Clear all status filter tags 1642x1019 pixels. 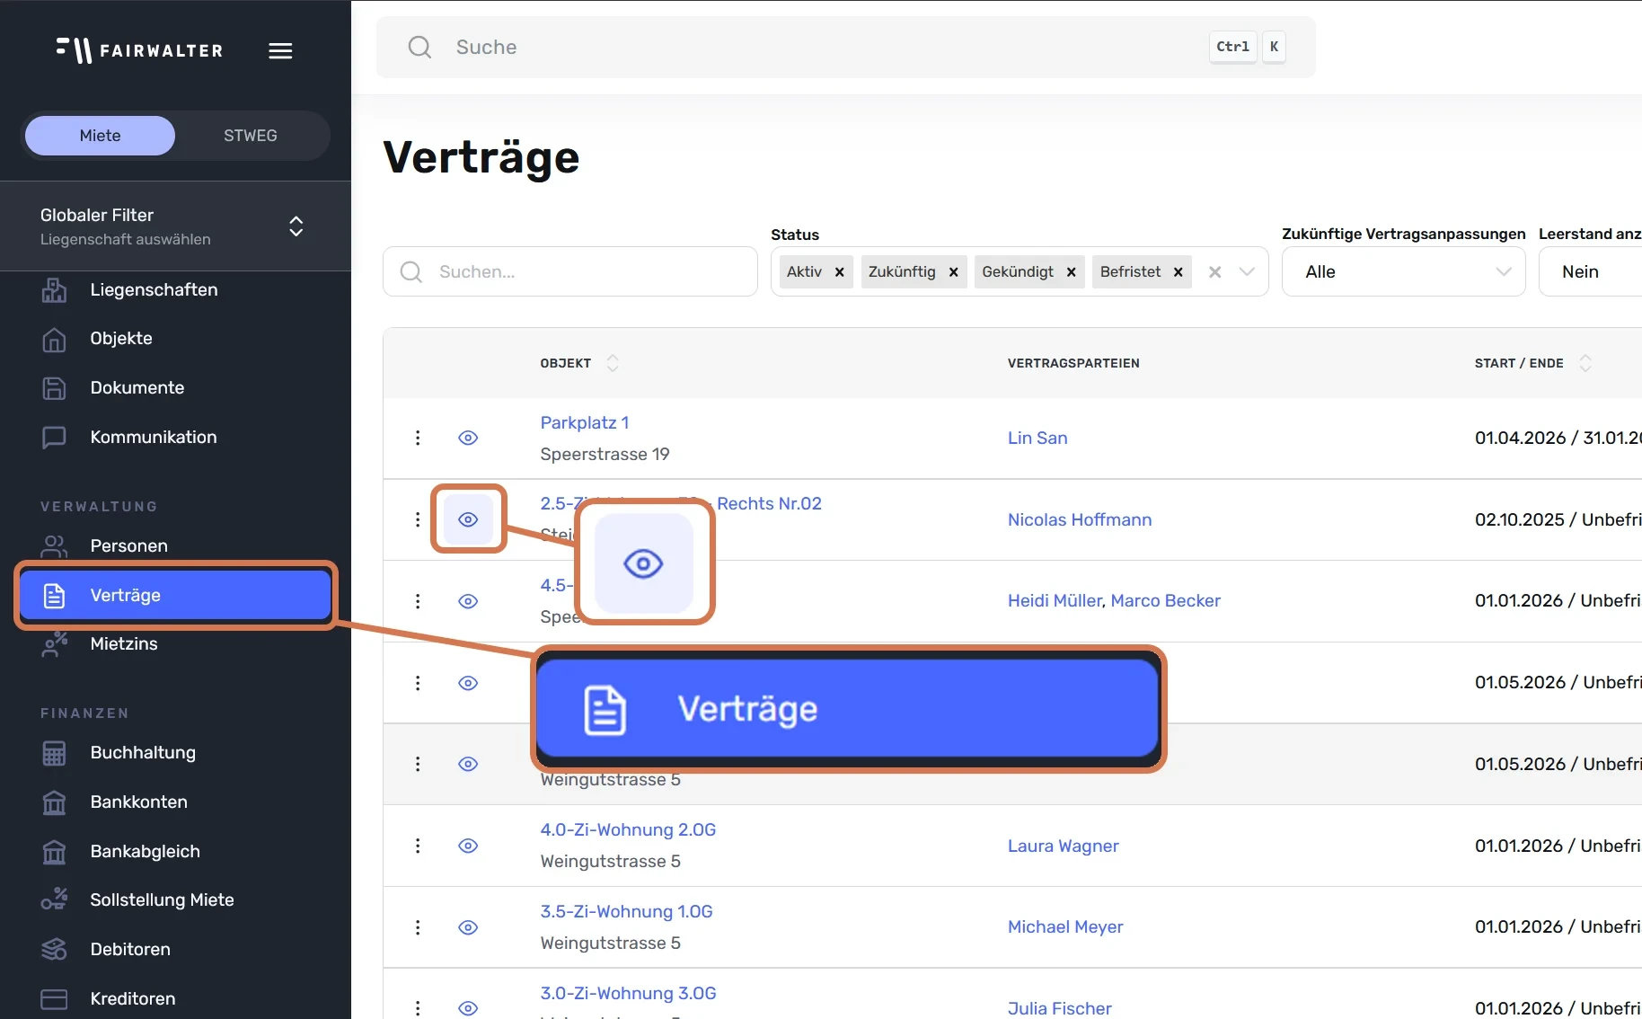[x=1214, y=272]
